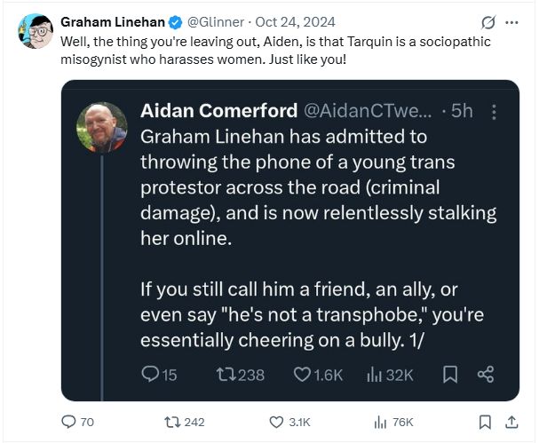The width and height of the screenshot is (539, 443).
Task: Click the @Glinner handle
Action: coord(215,22)
